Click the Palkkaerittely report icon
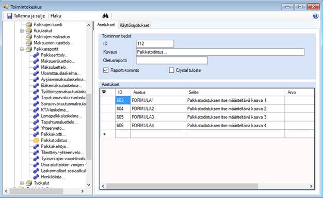The image size is (323, 198). [36, 55]
